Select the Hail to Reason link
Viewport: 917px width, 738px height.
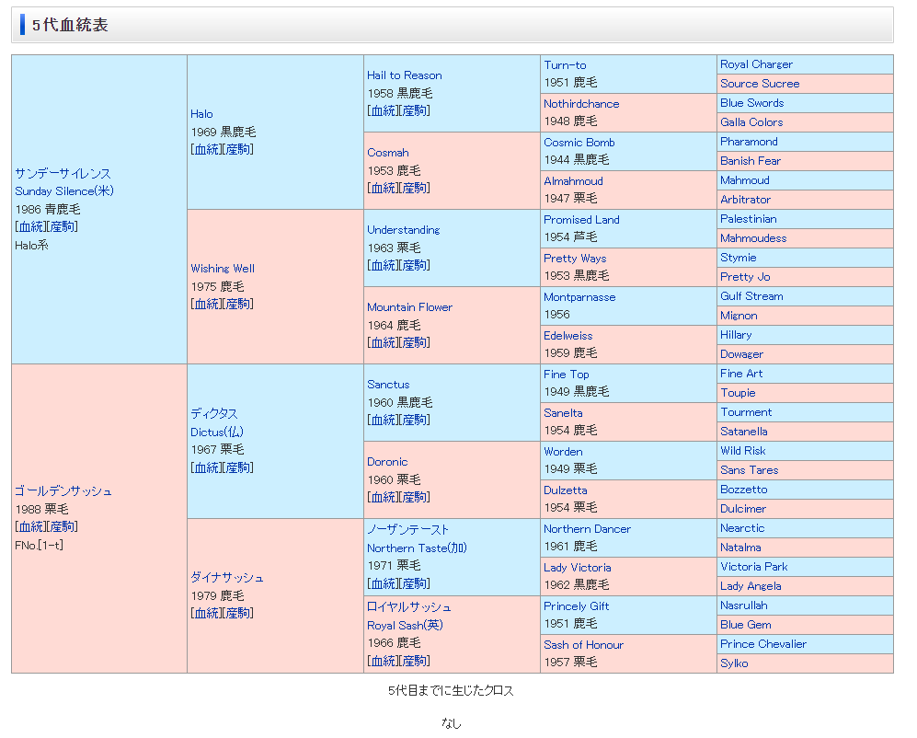tap(404, 75)
